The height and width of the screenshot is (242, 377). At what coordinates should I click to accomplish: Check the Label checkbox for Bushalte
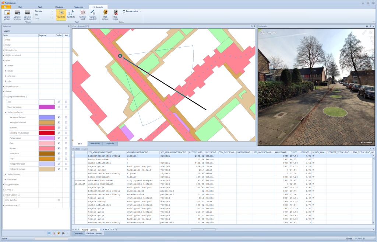click(x=66, y=127)
